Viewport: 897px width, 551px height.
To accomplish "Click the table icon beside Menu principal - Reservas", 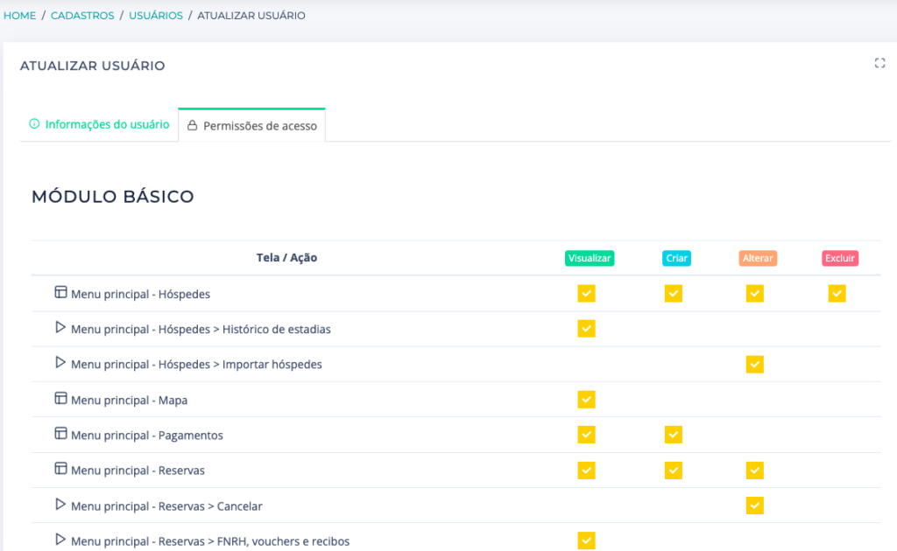I will click(60, 469).
